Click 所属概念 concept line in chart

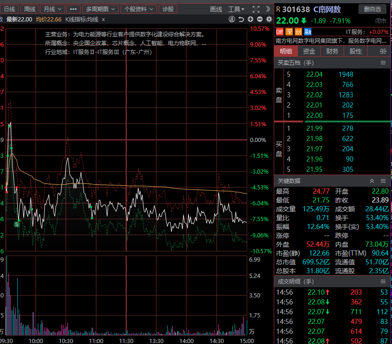pos(126,43)
